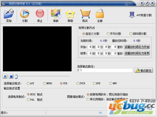
Task: Select 非比例缩放 scaling mode
Action: tap(107, 99)
